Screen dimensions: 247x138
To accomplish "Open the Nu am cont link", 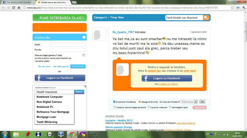I will click(x=44, y=67).
